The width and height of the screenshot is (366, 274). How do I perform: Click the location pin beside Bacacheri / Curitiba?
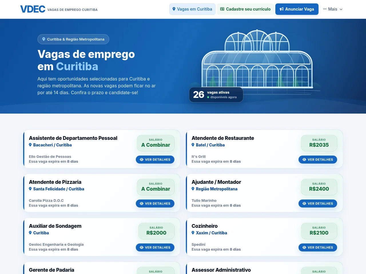[x=30, y=145]
